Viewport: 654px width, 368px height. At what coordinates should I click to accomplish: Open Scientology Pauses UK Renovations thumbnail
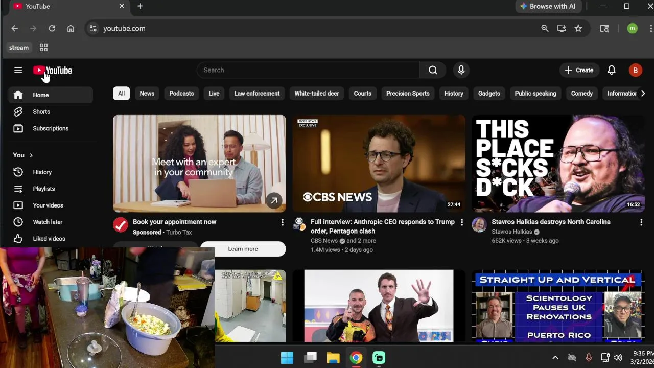click(x=558, y=306)
